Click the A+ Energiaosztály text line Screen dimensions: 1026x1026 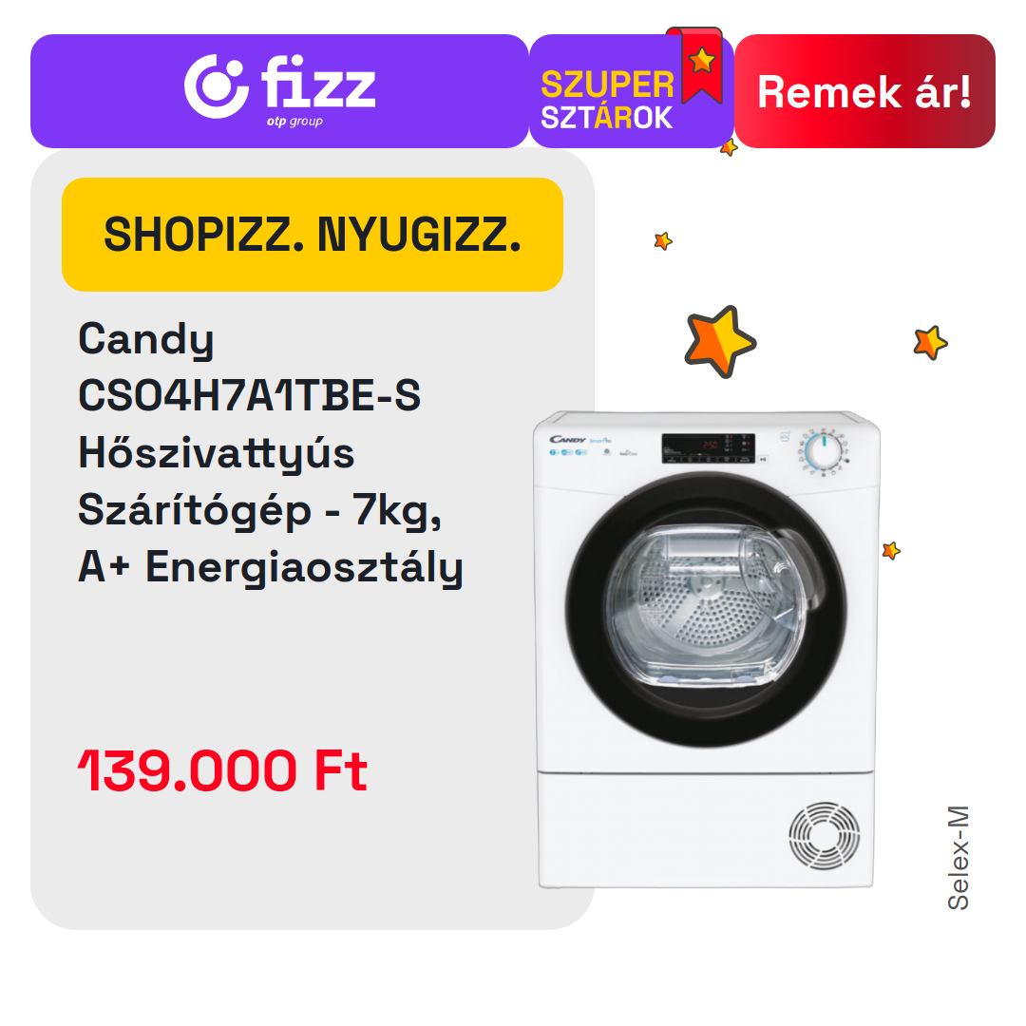(270, 568)
